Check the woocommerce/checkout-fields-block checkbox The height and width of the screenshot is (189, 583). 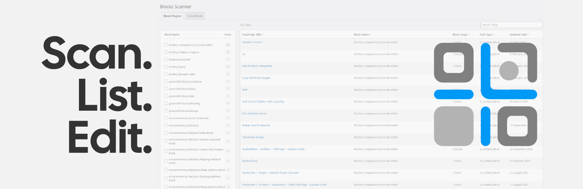pos(166,133)
